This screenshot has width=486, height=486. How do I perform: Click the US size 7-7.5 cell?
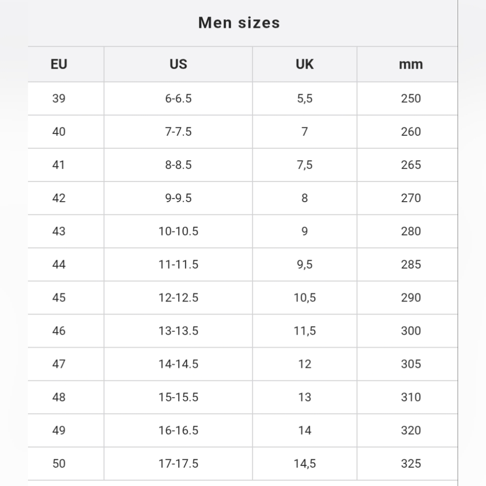click(x=178, y=132)
